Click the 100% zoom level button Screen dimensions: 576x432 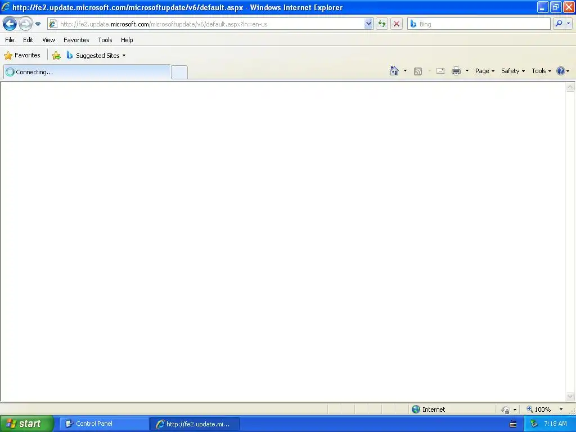pyautogui.click(x=538, y=409)
